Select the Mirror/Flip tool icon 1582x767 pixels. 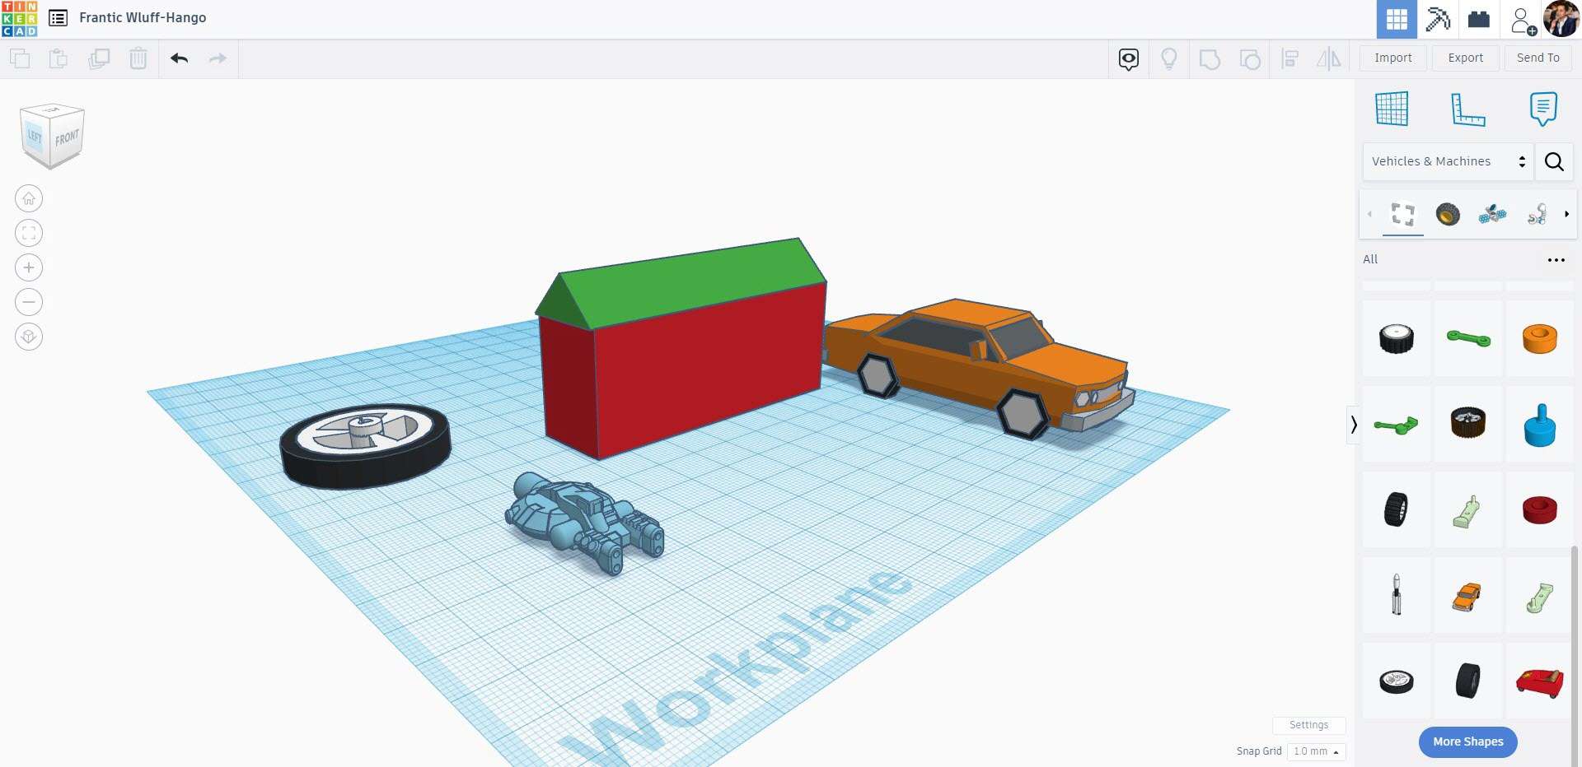tap(1328, 58)
